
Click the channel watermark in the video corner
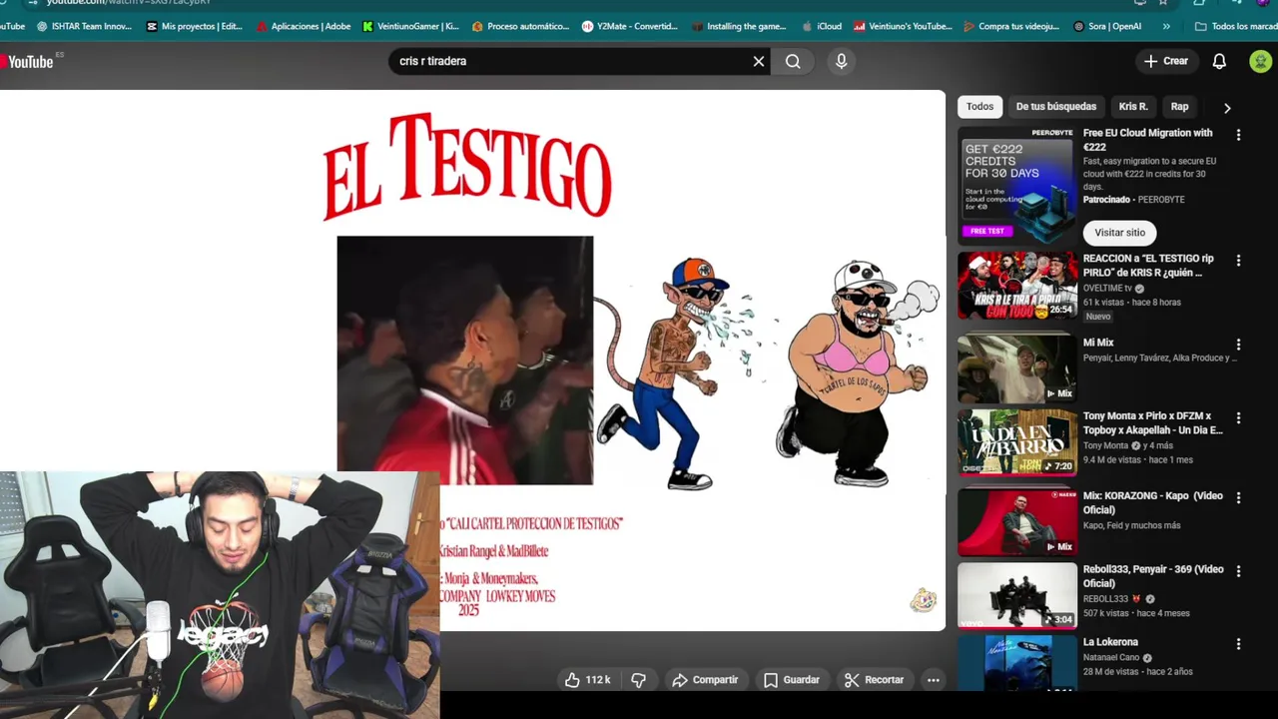pos(923,599)
